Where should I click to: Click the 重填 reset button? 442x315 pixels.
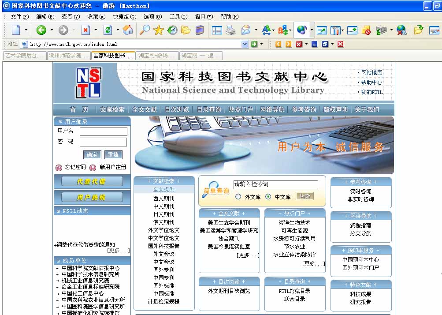pyautogui.click(x=113, y=155)
